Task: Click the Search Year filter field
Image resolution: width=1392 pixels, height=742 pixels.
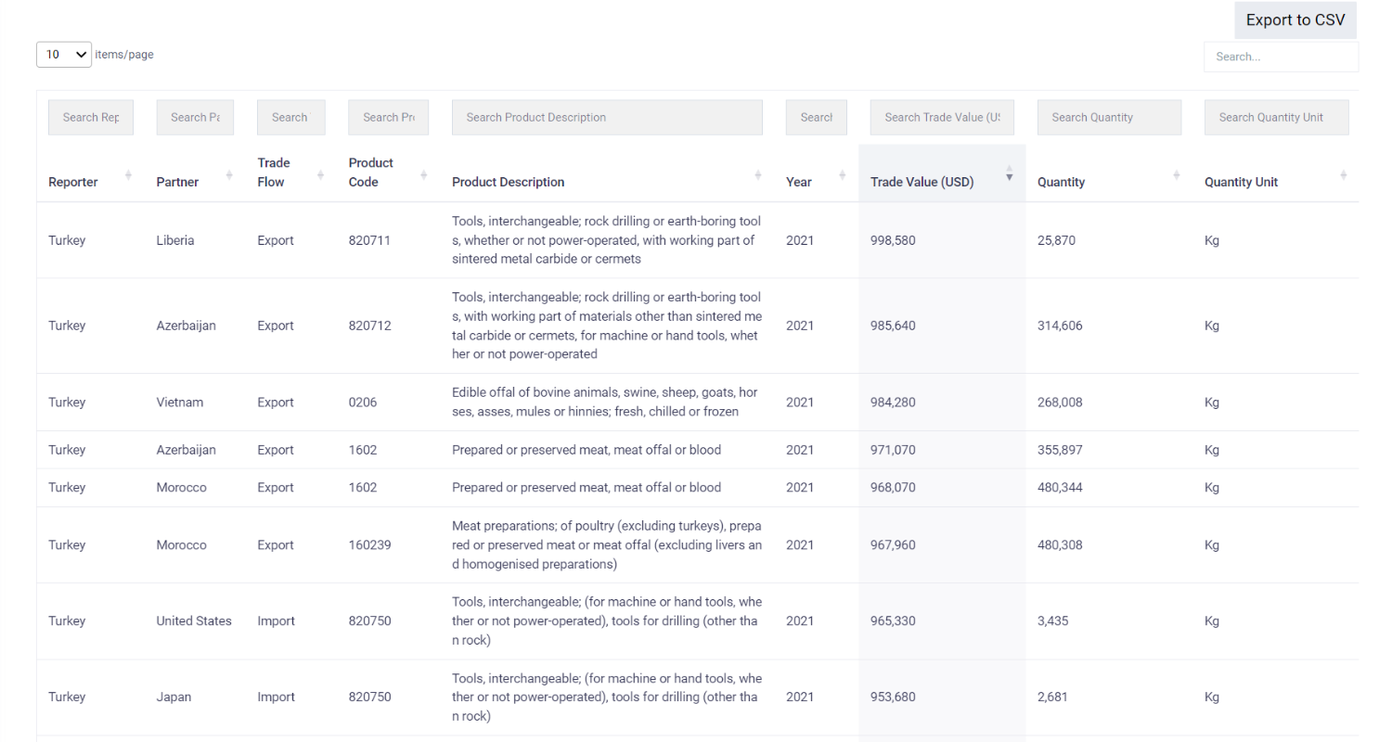Action: 817,118
